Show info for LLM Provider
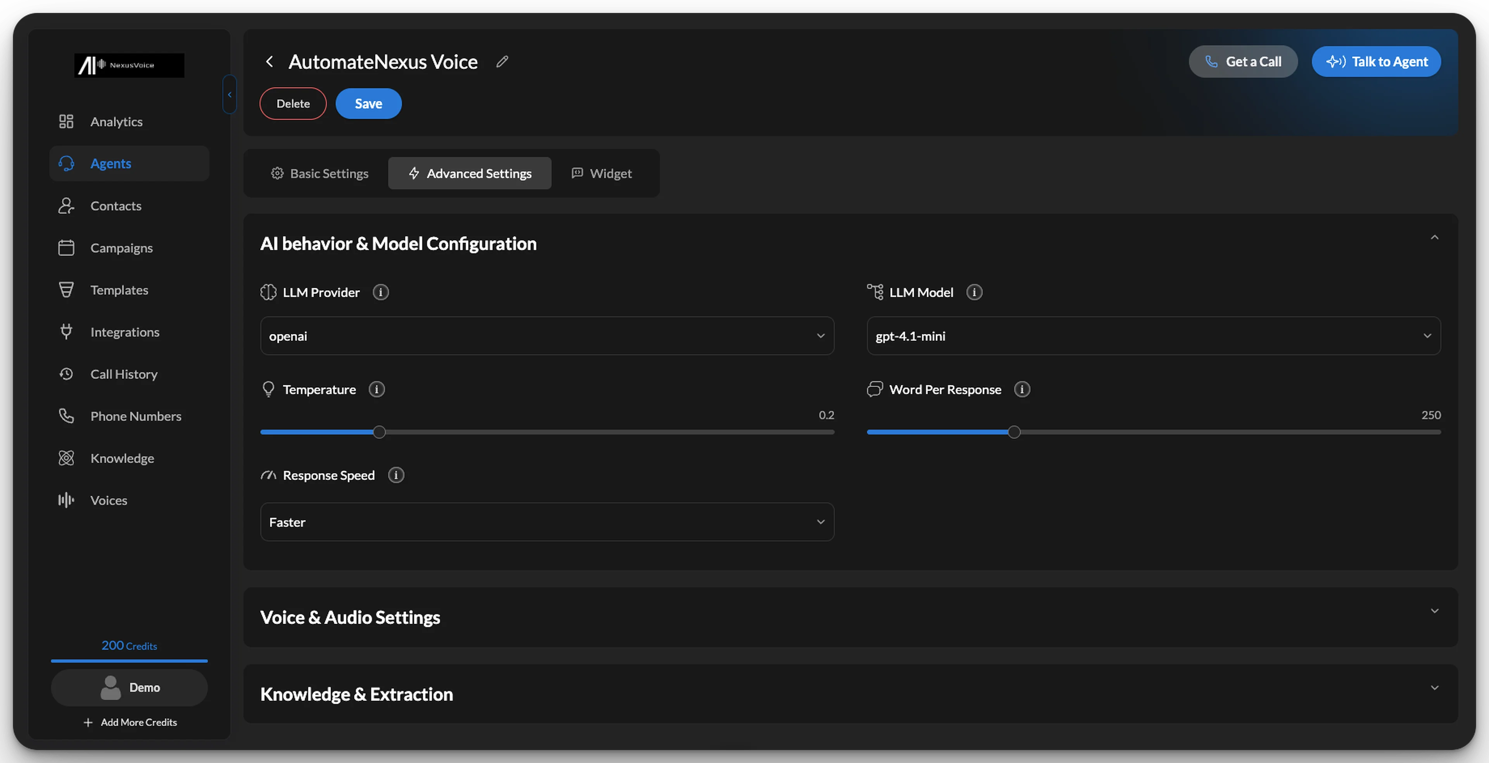Screen dimensions: 1489x763 pyautogui.click(x=380, y=292)
